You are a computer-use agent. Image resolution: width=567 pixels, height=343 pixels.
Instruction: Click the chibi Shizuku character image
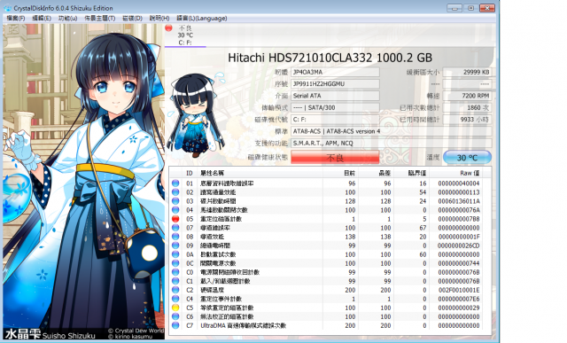tap(196, 115)
